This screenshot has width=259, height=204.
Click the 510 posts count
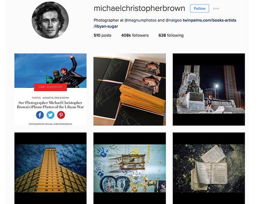[102, 35]
